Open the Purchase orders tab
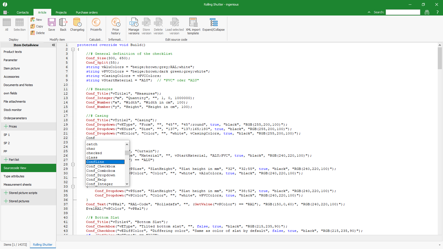This screenshot has width=443, height=249. [x=87, y=12]
